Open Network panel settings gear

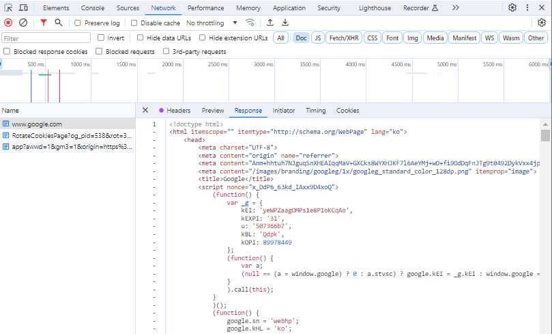[542, 23]
